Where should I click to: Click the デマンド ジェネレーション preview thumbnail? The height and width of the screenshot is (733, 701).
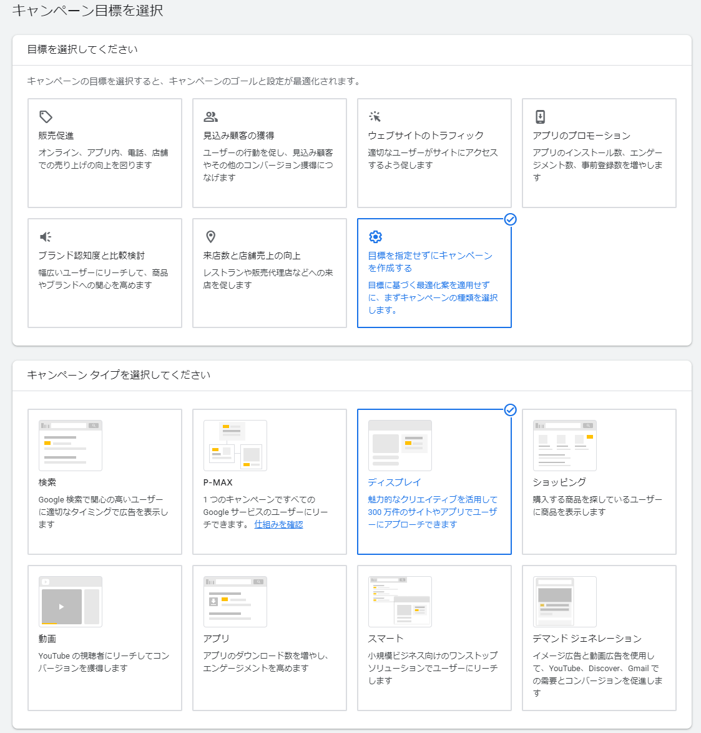[564, 601]
